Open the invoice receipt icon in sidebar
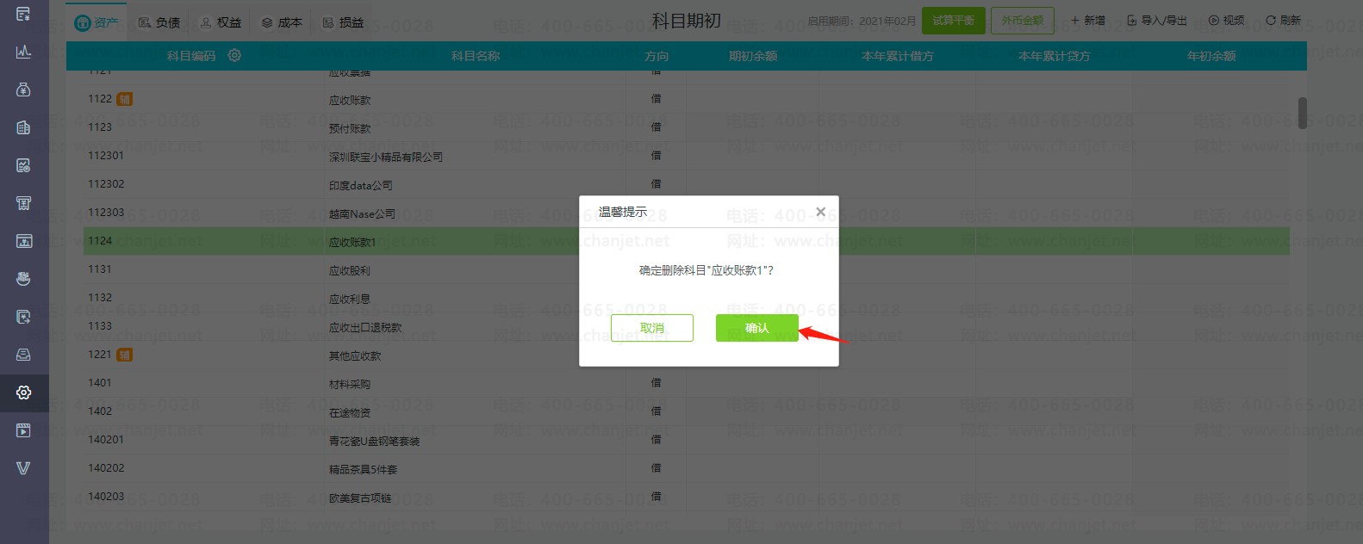 (x=23, y=203)
